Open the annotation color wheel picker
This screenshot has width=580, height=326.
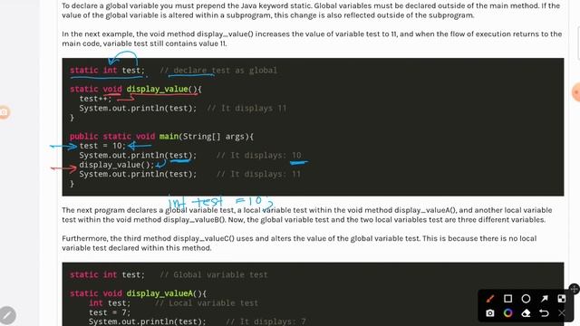point(507,313)
